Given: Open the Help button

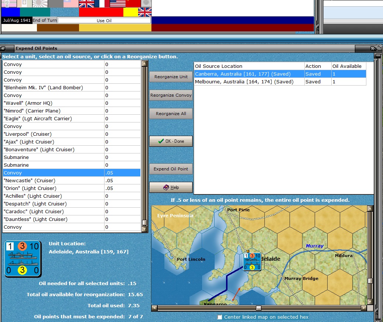Looking at the screenshot, I should [x=171, y=187].
